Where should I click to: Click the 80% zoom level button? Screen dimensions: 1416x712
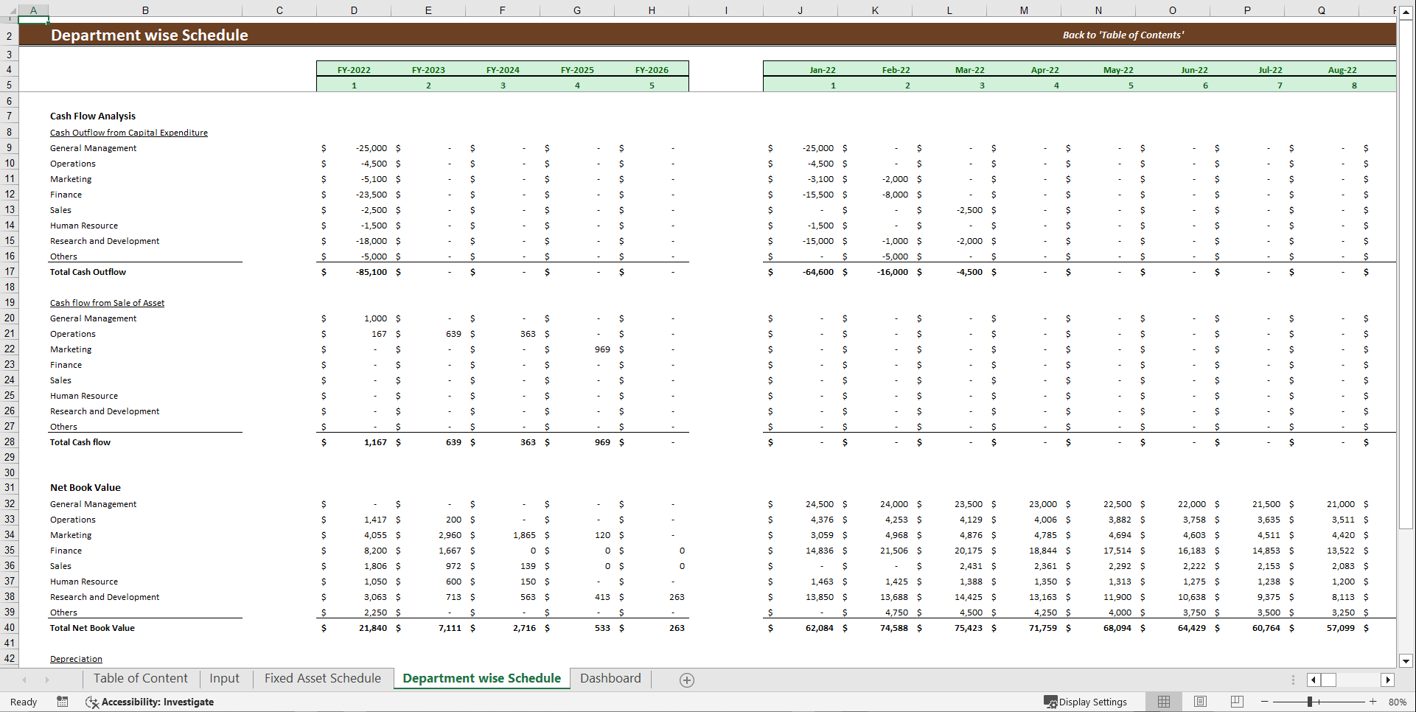coord(1398,702)
